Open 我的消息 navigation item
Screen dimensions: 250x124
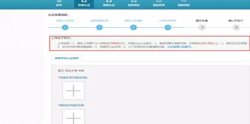coord(184,4)
